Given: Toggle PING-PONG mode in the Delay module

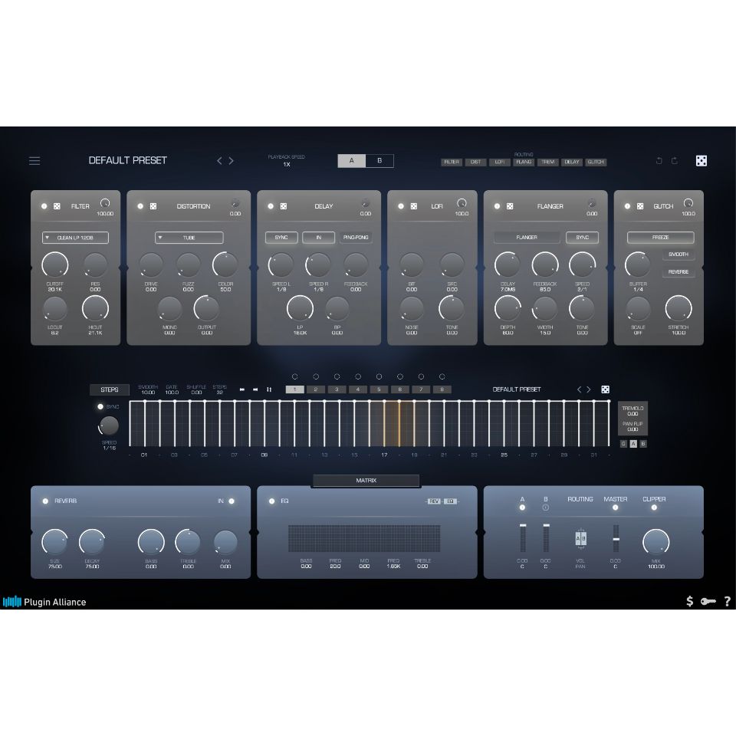Looking at the screenshot, I should 356,238.
